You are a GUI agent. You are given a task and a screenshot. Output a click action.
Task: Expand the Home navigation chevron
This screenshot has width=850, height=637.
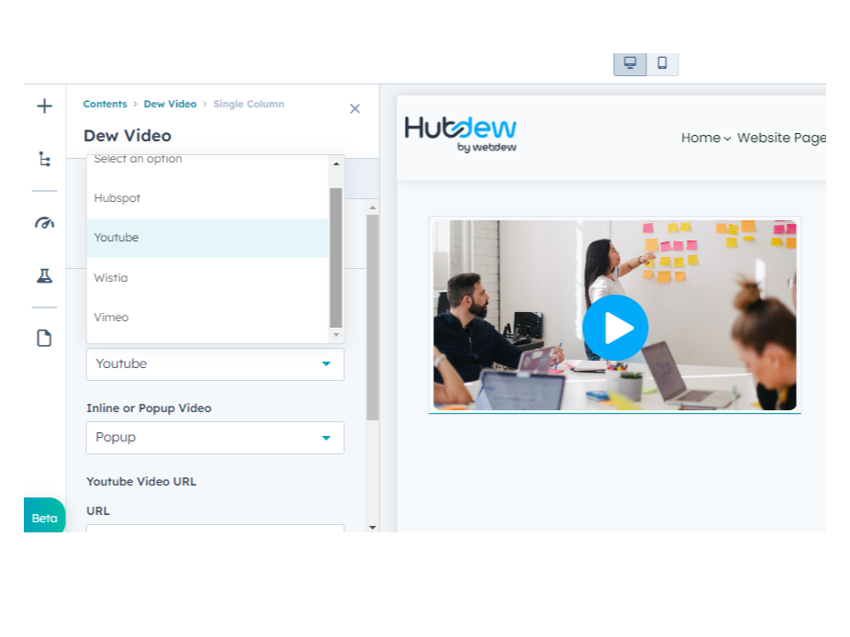coord(728,138)
